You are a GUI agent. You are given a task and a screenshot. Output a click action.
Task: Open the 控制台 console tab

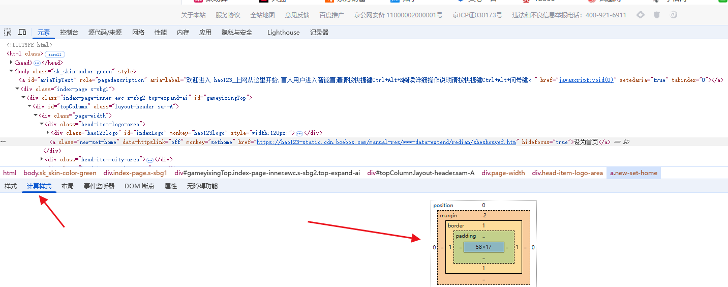coord(69,33)
